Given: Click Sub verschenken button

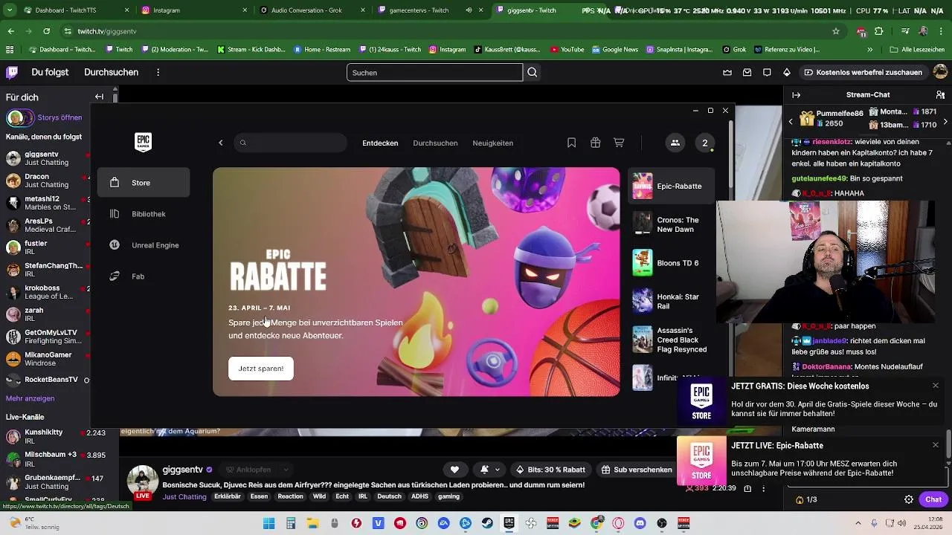Looking at the screenshot, I should coord(637,470).
